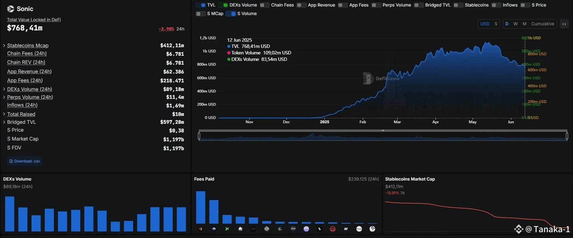Click the red circular protocol icon in Fees Paid
The image size is (573, 238).
coord(333,229)
